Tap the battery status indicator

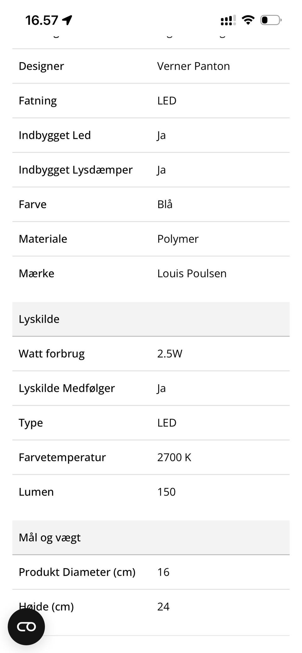point(270,20)
